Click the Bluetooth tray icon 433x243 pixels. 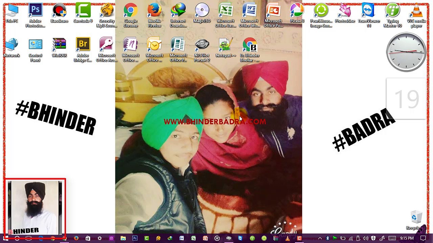coord(327,238)
